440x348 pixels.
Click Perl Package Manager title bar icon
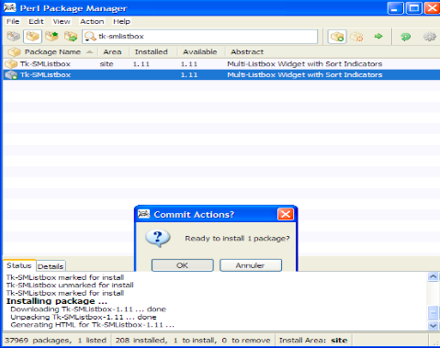point(10,7)
